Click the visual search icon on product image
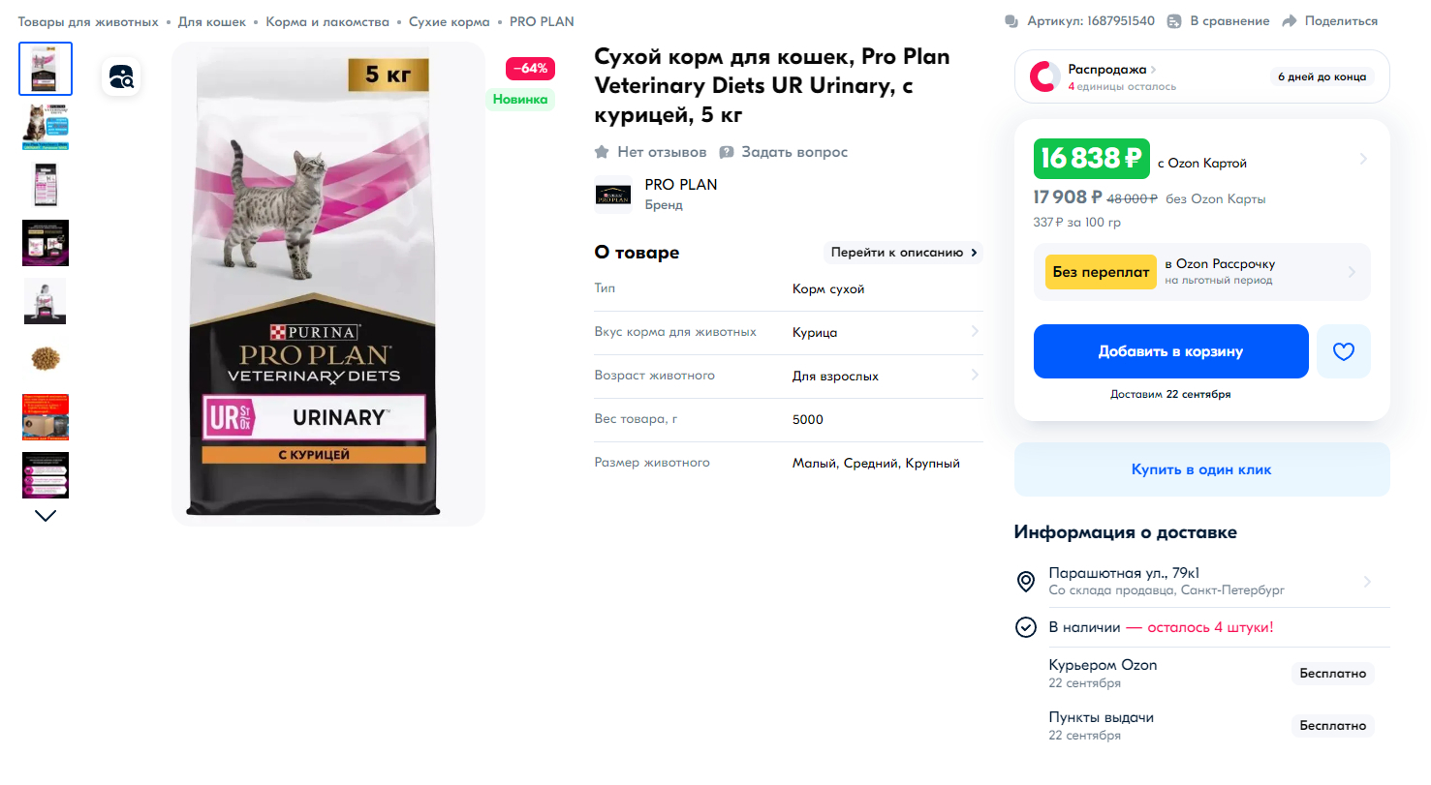 pos(122,76)
